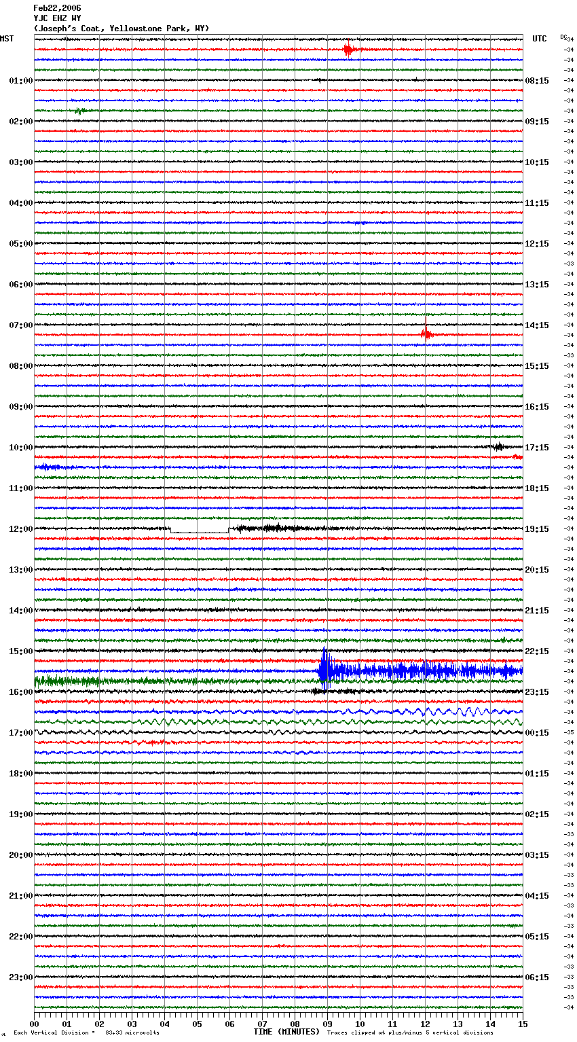577x1042 pixels.
Task: Select the station code text YJC EHZ WY
Action: pos(57,18)
